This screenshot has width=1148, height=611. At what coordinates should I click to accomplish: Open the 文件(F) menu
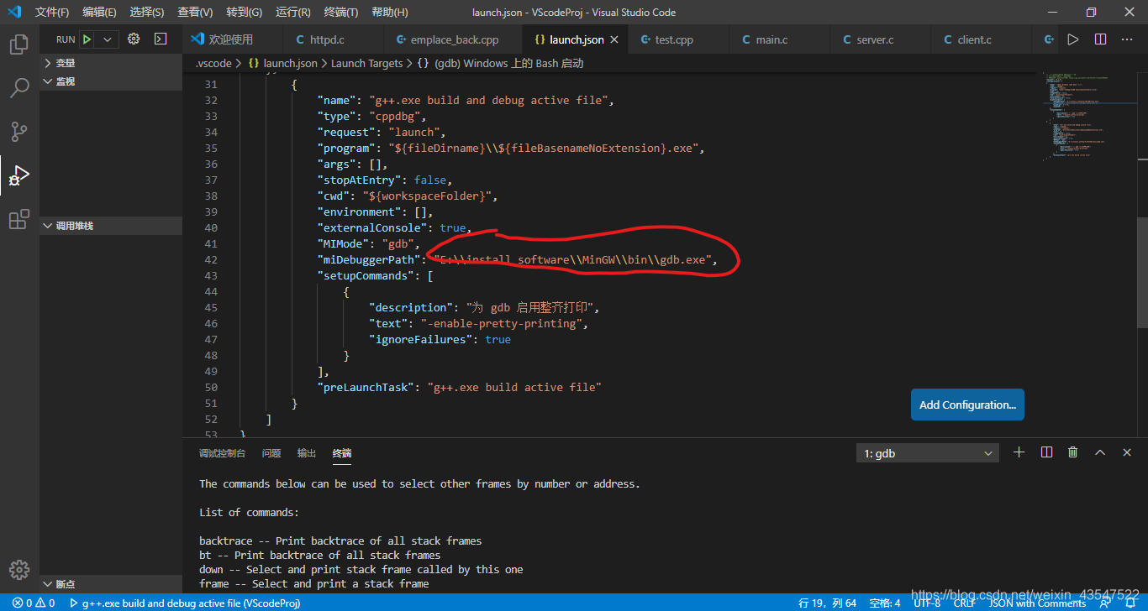coord(52,13)
